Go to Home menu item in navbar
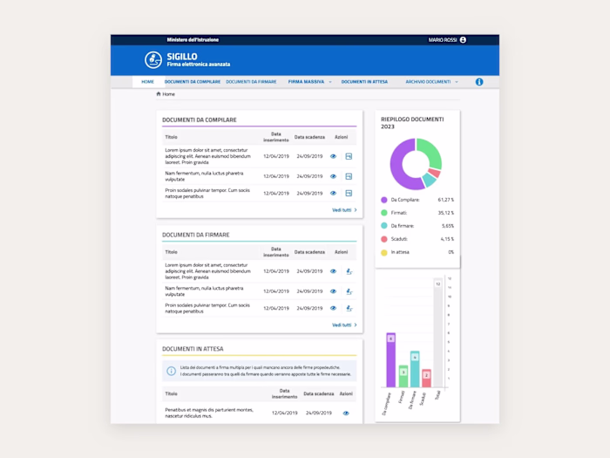This screenshot has height=458, width=610. [x=147, y=82]
